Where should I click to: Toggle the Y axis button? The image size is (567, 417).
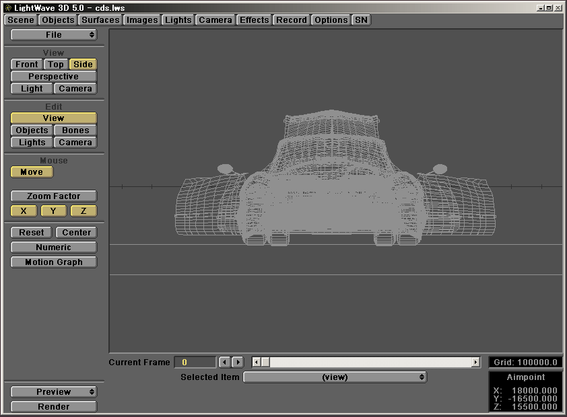pos(54,211)
